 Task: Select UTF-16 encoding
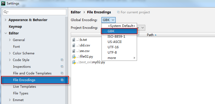pyautogui.click(x=119, y=47)
